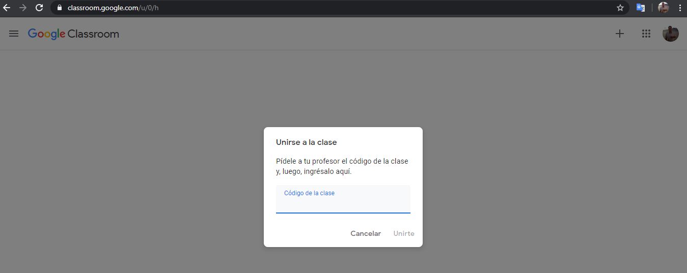View site info via the lock icon
This screenshot has height=273, width=687.
pyautogui.click(x=60, y=8)
